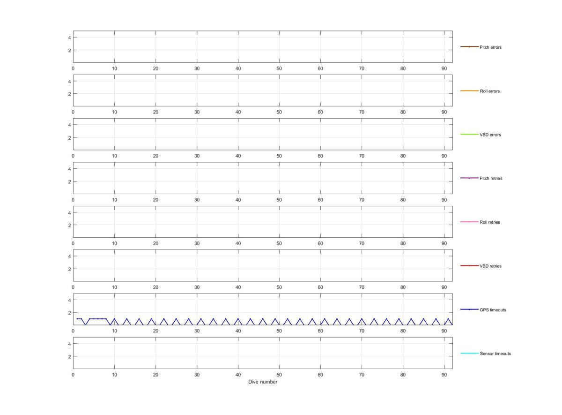The height and width of the screenshot is (415, 562).
Task: Click tick label 20 under Roll errors plot
Action: point(155,112)
